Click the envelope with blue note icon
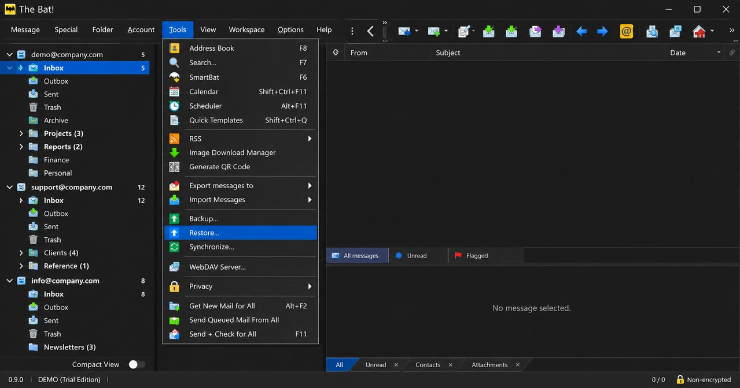740x388 pixels. (x=675, y=31)
